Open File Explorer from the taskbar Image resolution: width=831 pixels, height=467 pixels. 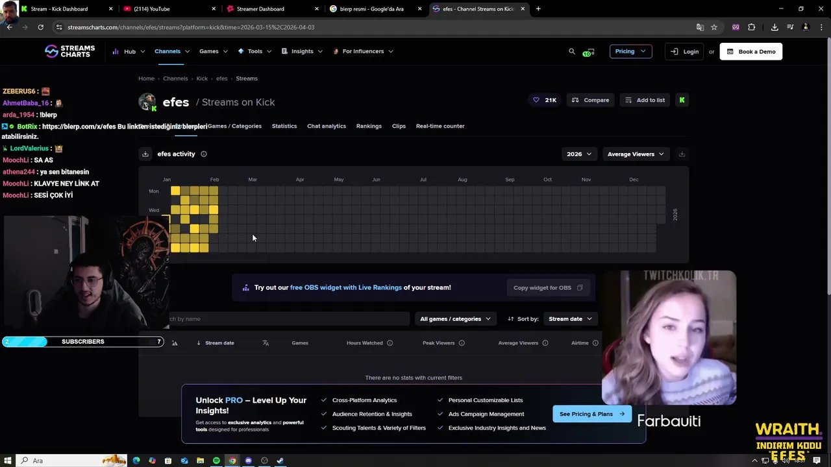pos(200,461)
